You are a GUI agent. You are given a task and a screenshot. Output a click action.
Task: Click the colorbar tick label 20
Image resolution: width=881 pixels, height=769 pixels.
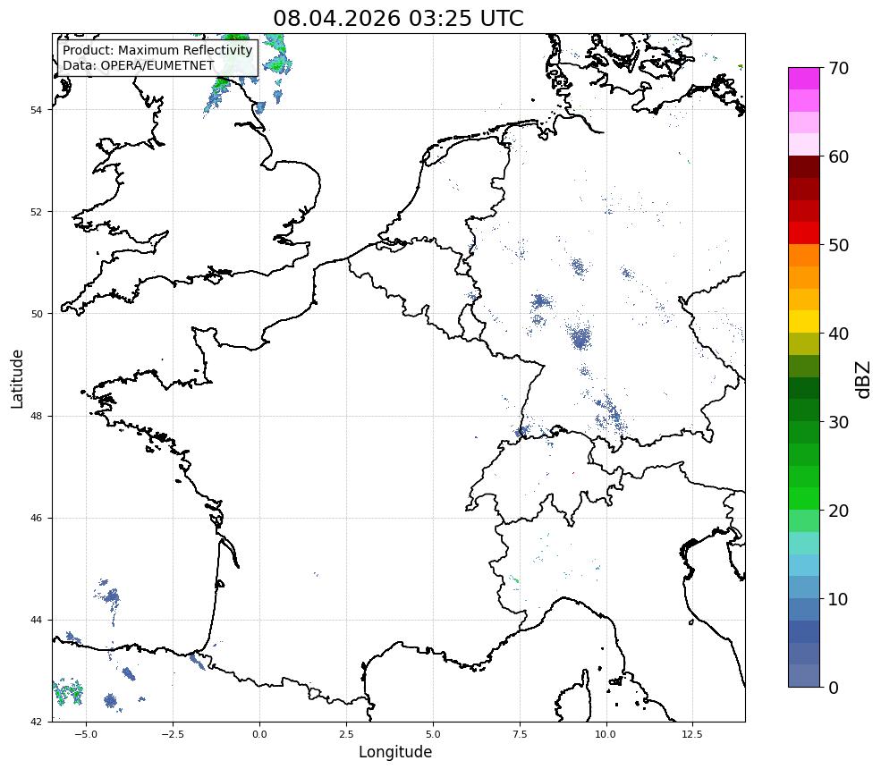click(838, 511)
